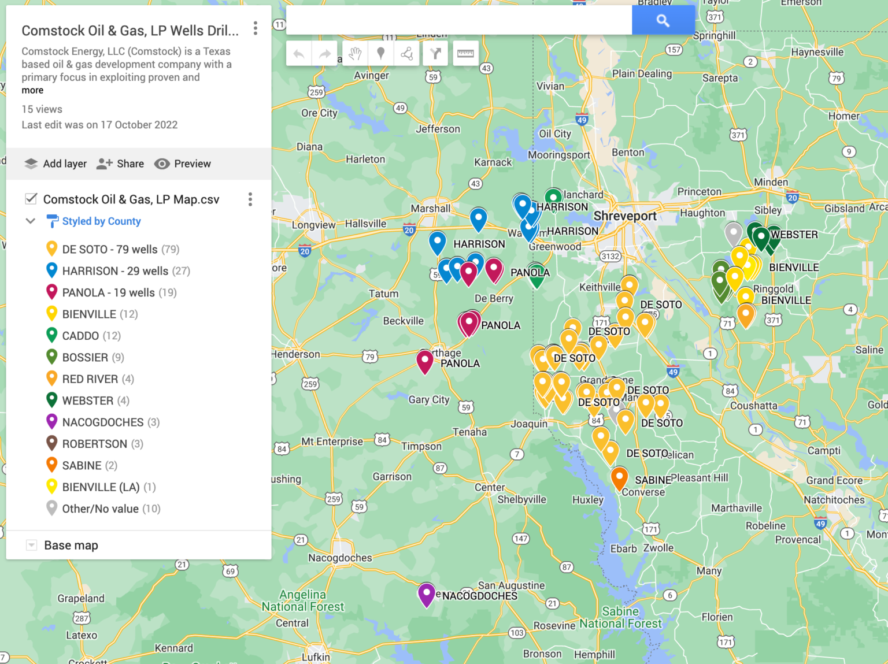The image size is (888, 664).
Task: Select the add directions tool
Action: tap(436, 54)
